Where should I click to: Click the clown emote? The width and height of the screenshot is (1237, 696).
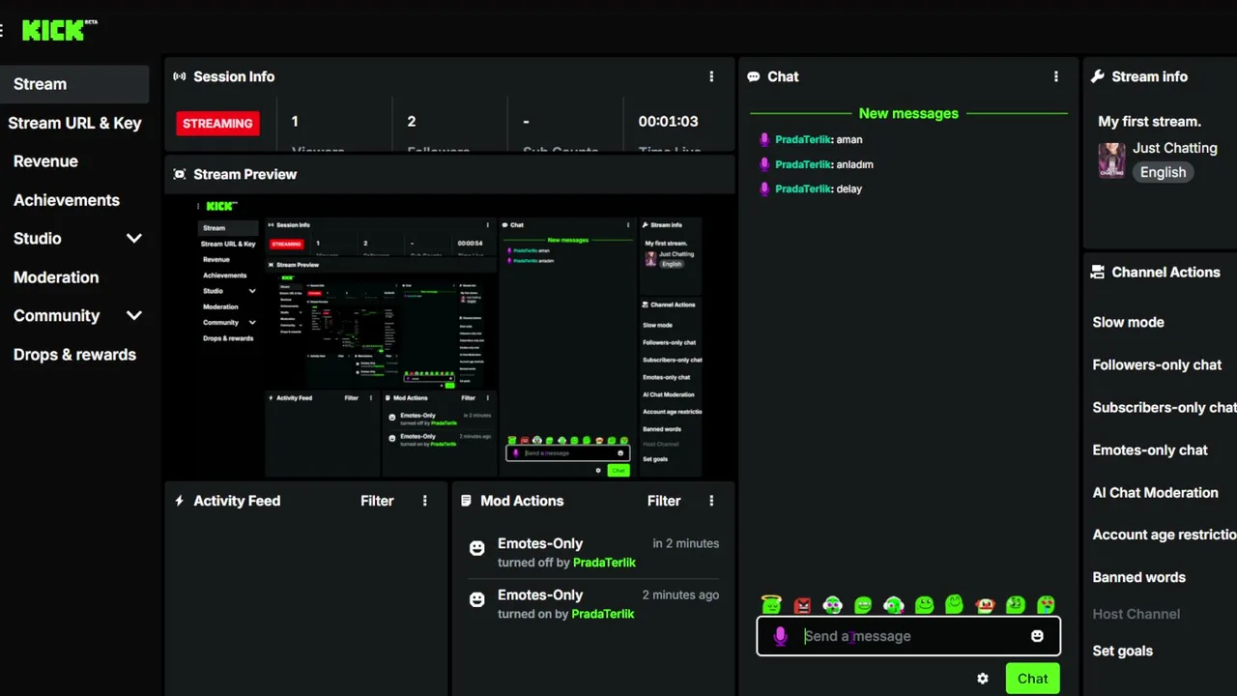[x=985, y=605]
